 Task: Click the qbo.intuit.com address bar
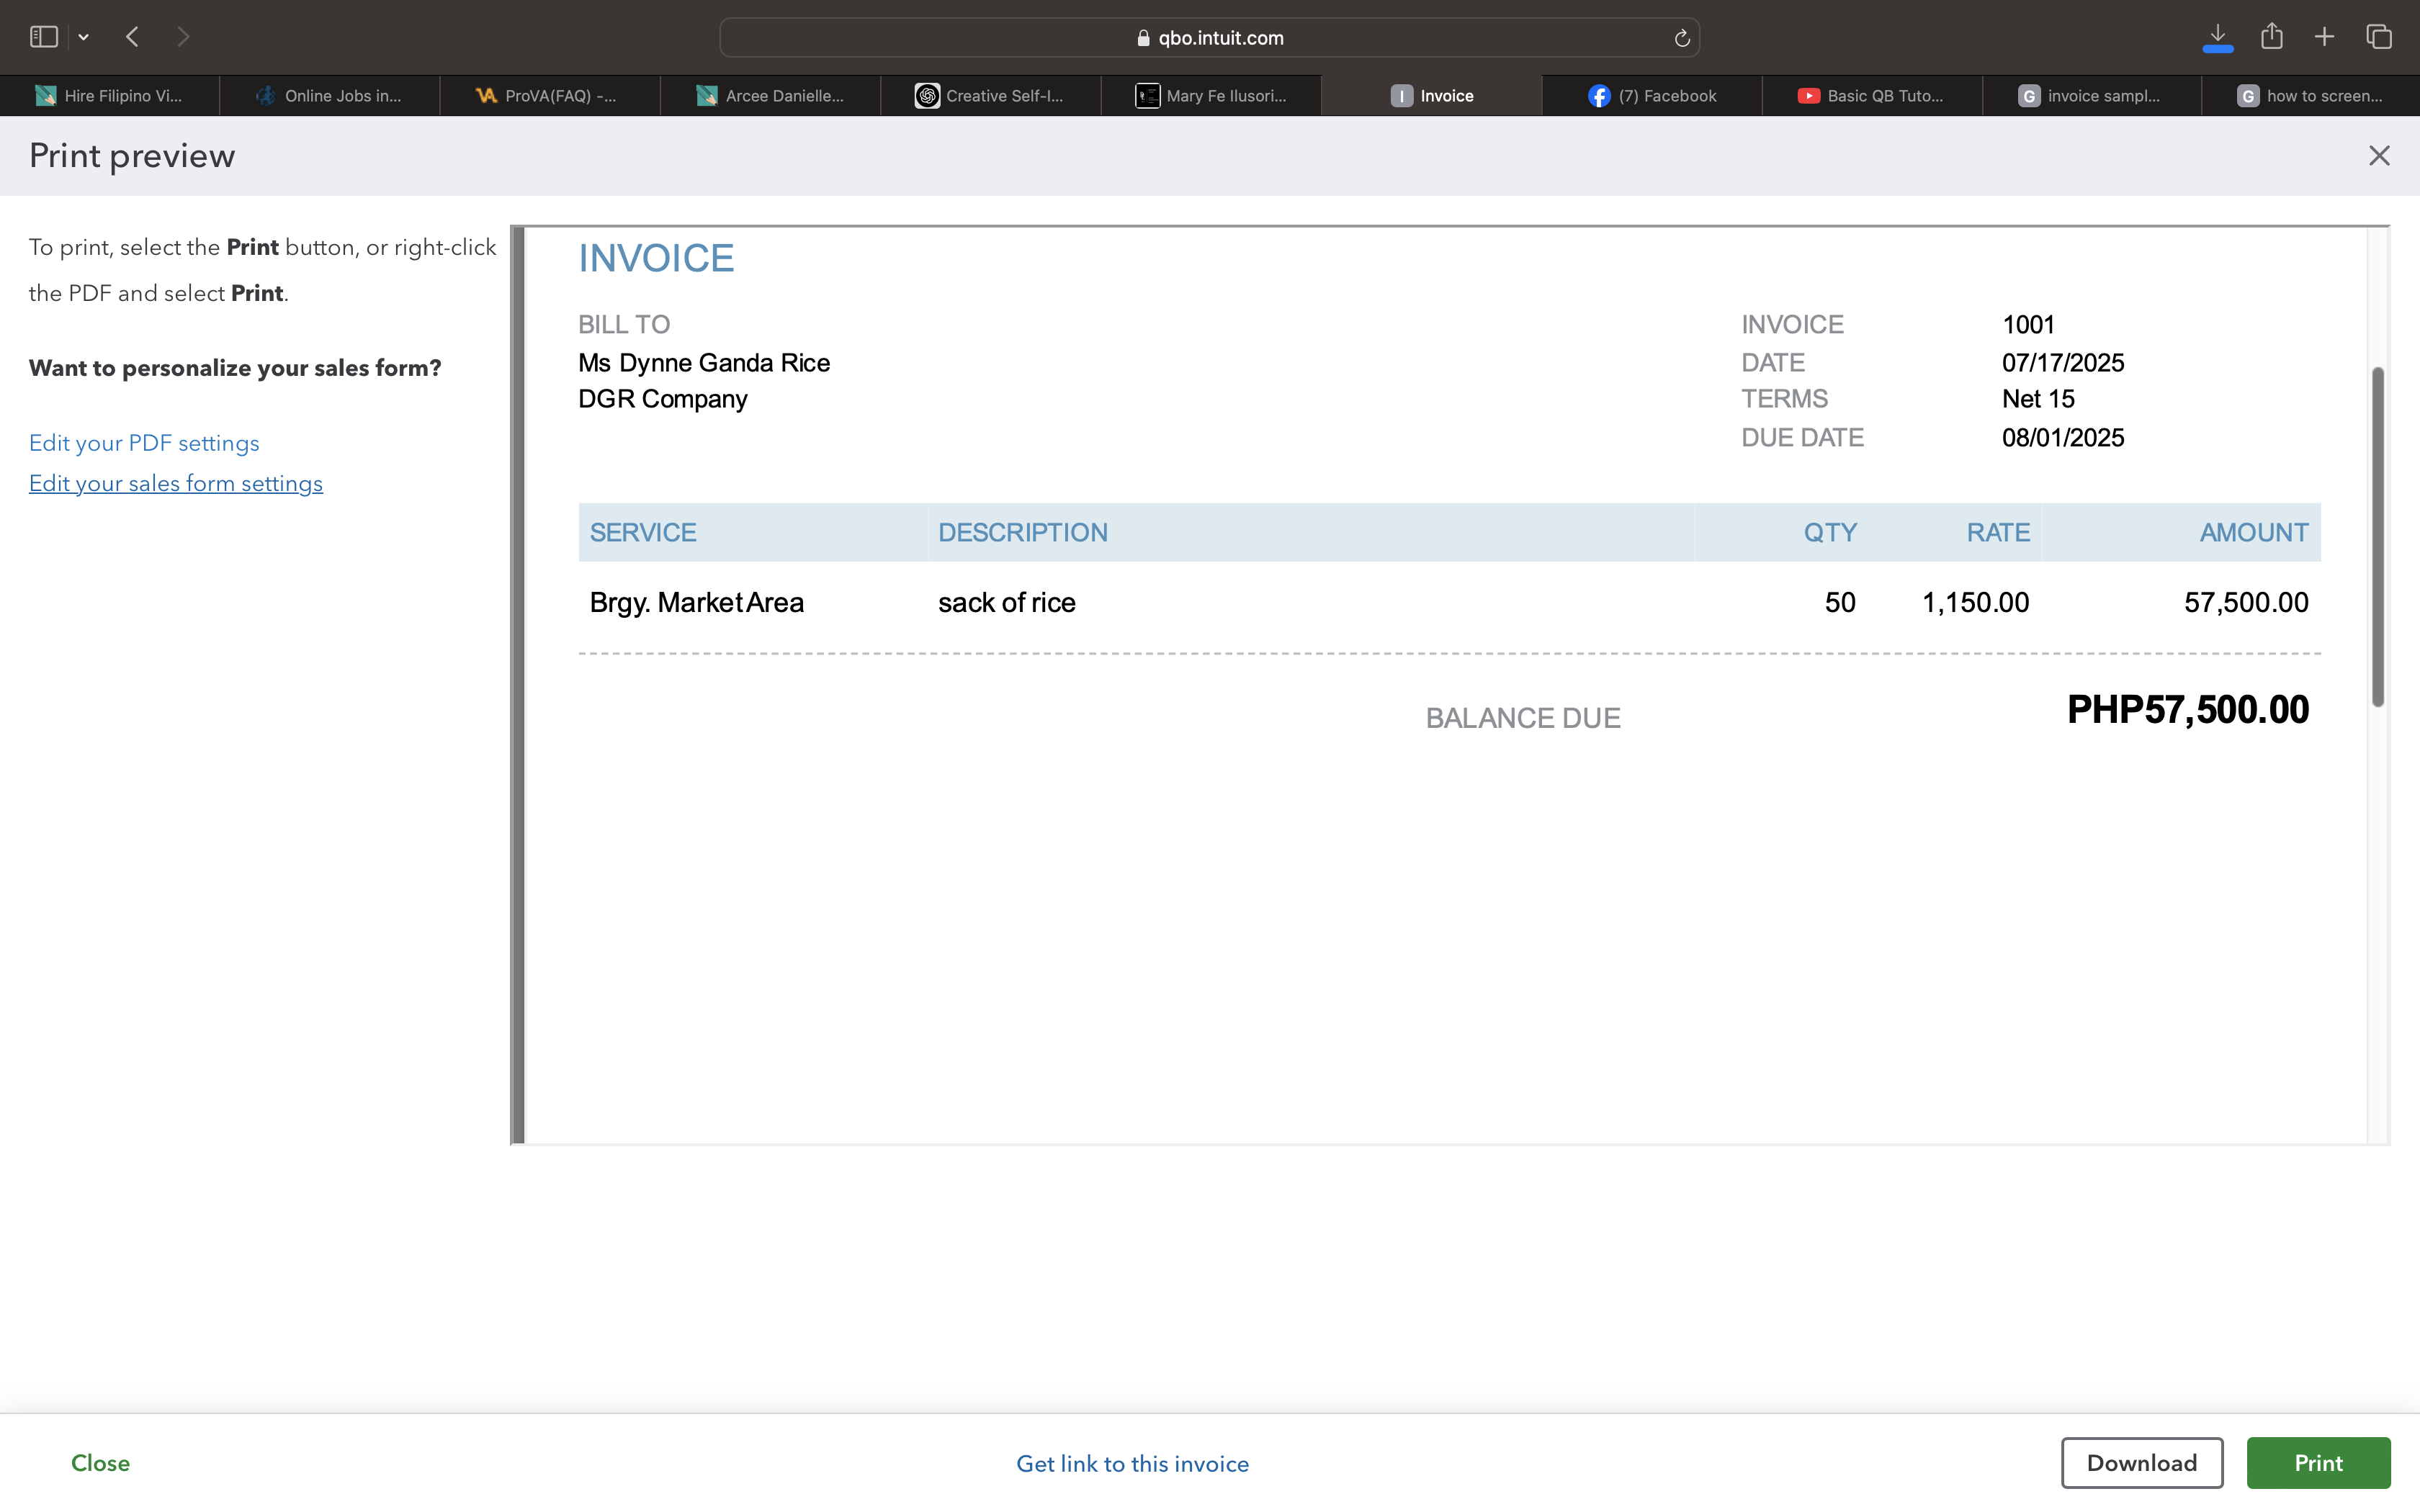[1209, 38]
